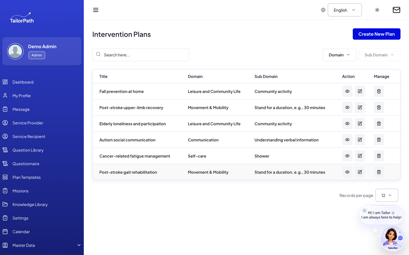View Autism social communication plan
Screen dimensions: 409x255
click(347, 140)
